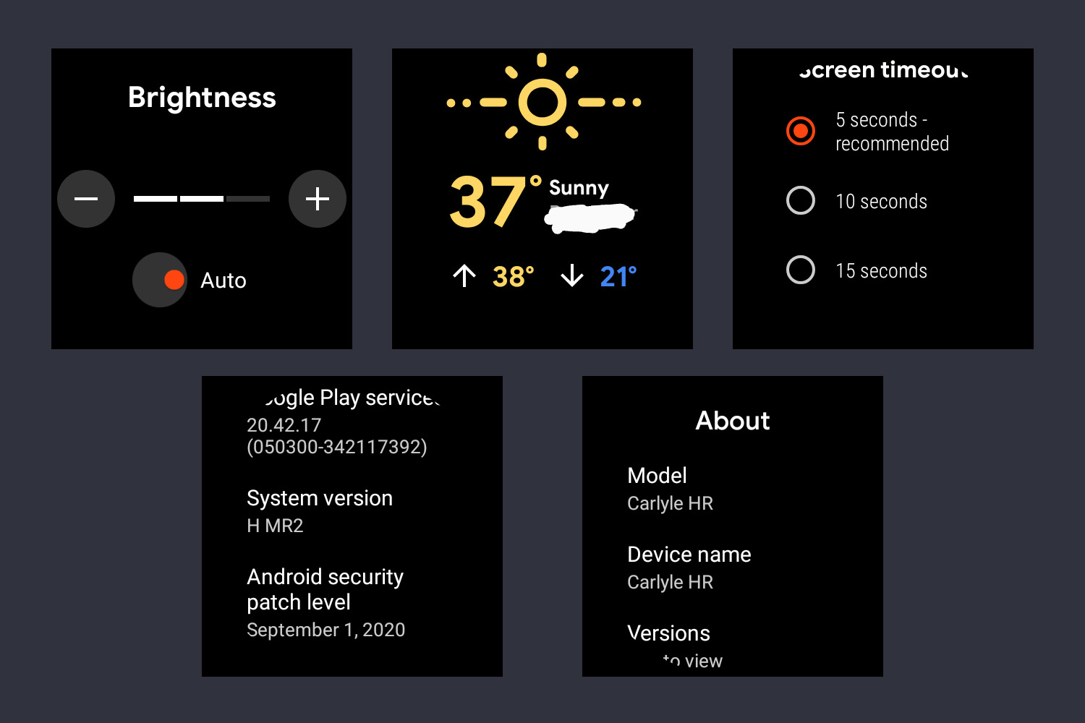Expand the Versions item
Viewport: 1085px width, 723px height.
tap(669, 643)
